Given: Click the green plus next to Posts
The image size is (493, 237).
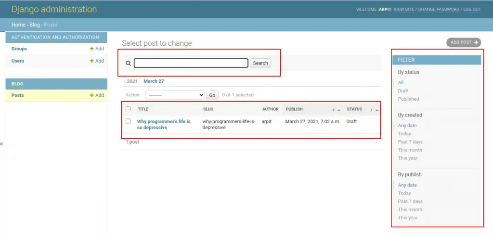Looking at the screenshot, I should click(x=92, y=95).
